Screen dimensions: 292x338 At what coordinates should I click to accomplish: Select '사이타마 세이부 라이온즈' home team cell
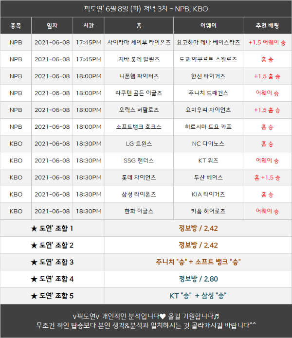pyautogui.click(x=139, y=42)
